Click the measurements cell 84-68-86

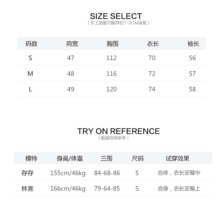pos(107,173)
